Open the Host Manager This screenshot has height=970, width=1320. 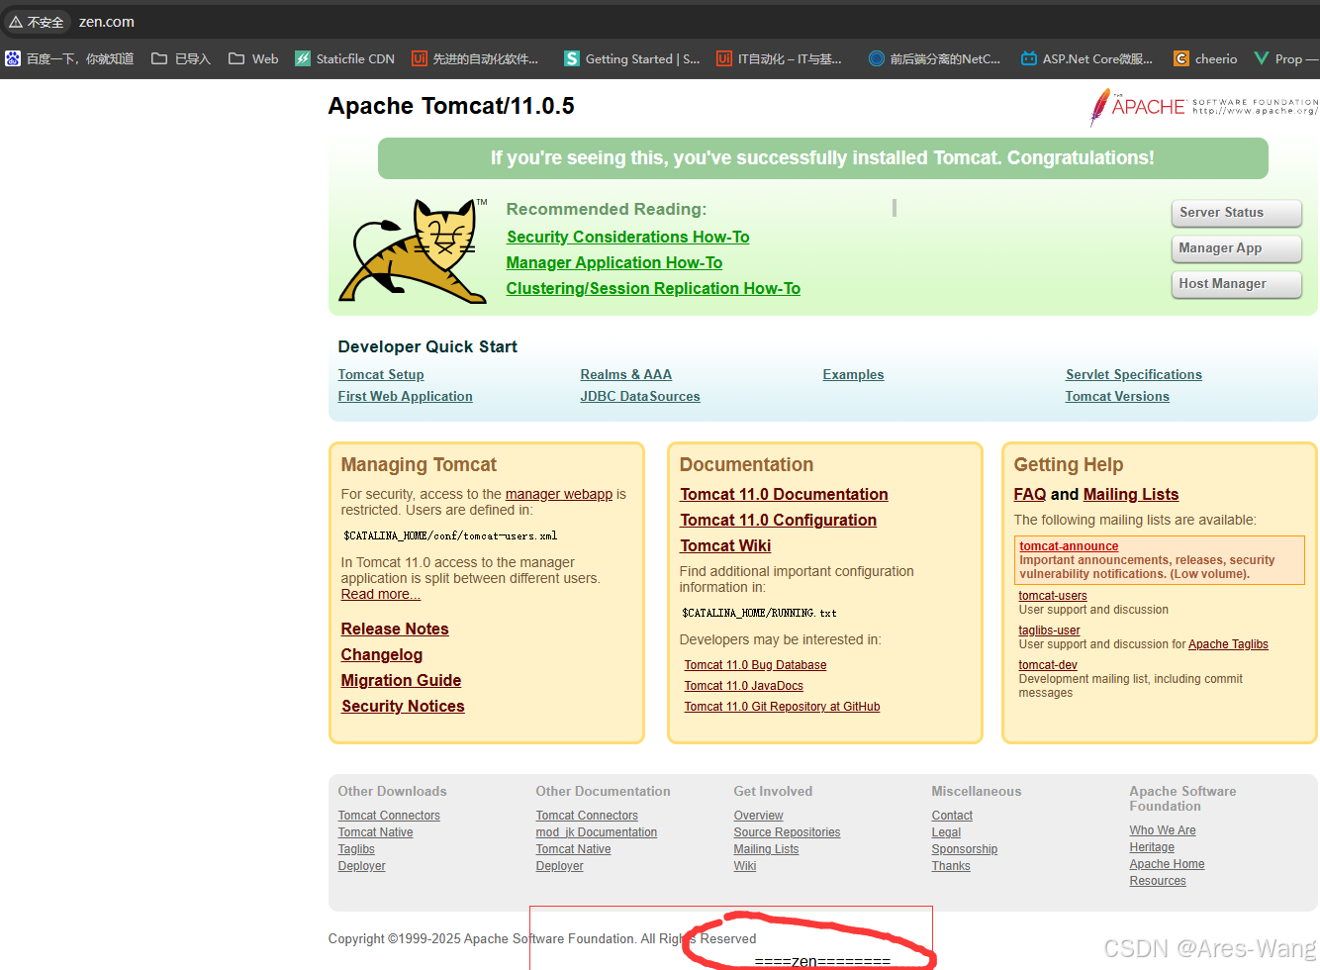1237,284
